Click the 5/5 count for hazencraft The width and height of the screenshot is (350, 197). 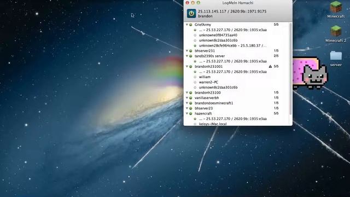click(x=276, y=113)
